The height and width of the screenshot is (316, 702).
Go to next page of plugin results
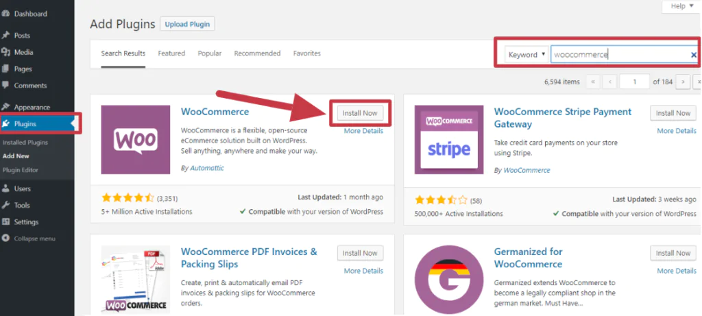(x=682, y=82)
